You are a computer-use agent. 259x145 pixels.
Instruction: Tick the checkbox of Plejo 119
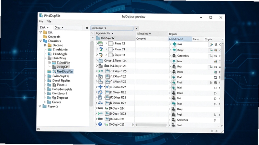click(x=110, y=55)
